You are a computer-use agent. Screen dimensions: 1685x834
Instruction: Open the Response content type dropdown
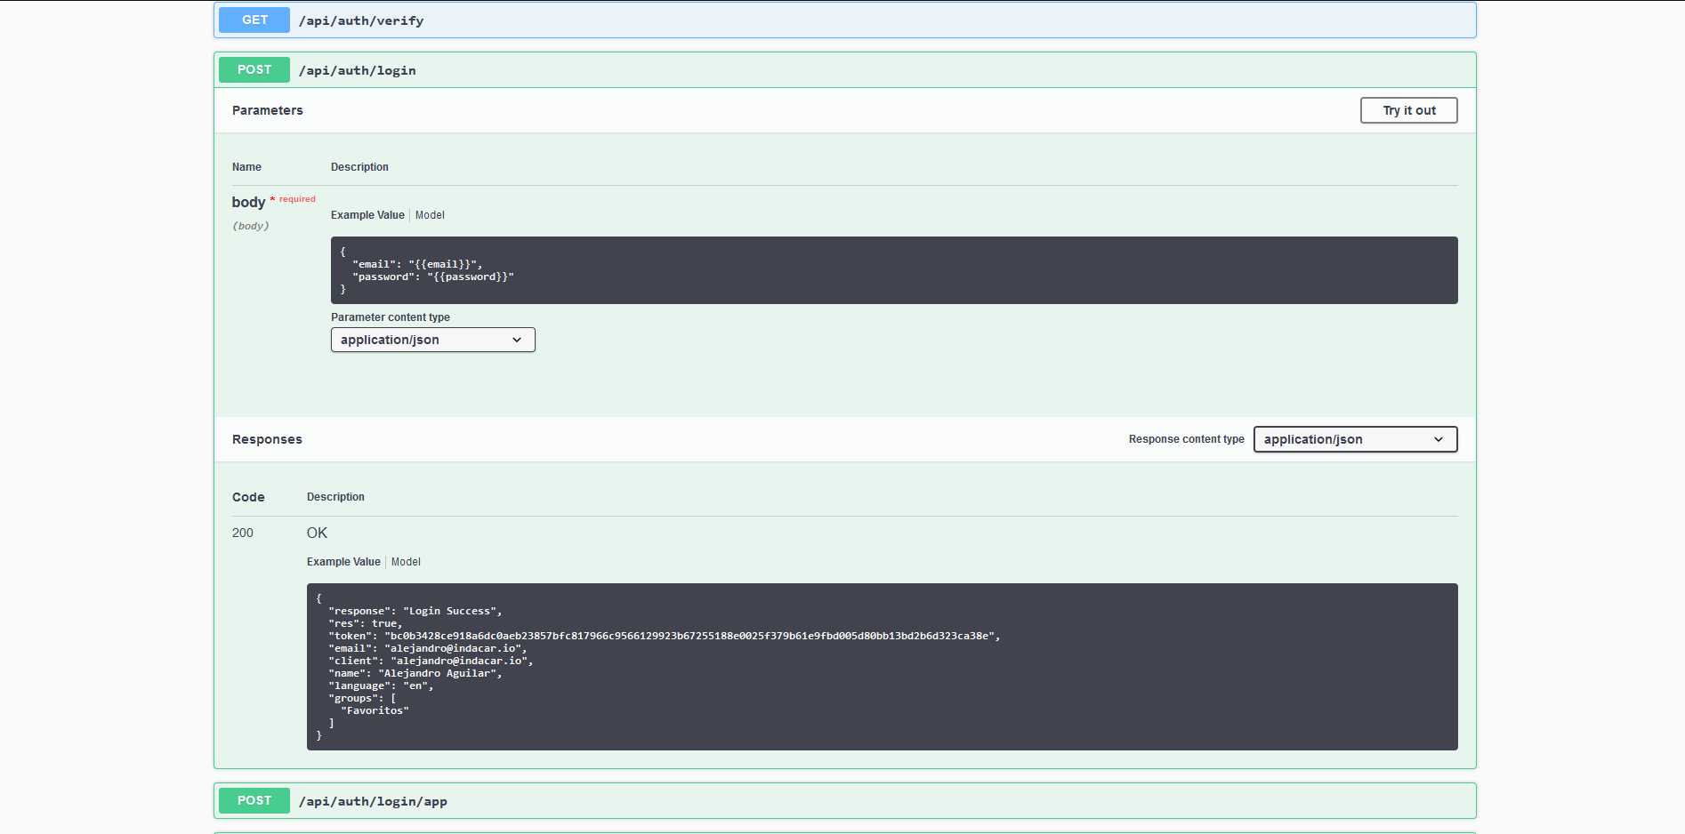pos(1355,439)
